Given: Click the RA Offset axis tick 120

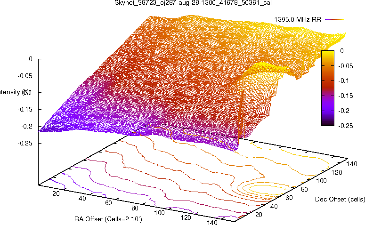Looking at the screenshot, I should point(186,218).
